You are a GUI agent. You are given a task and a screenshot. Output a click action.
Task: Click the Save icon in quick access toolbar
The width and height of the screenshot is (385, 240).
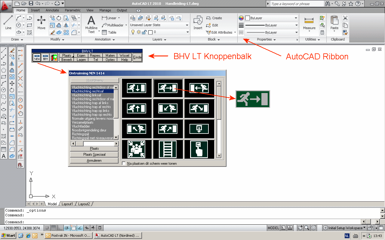point(31,4)
